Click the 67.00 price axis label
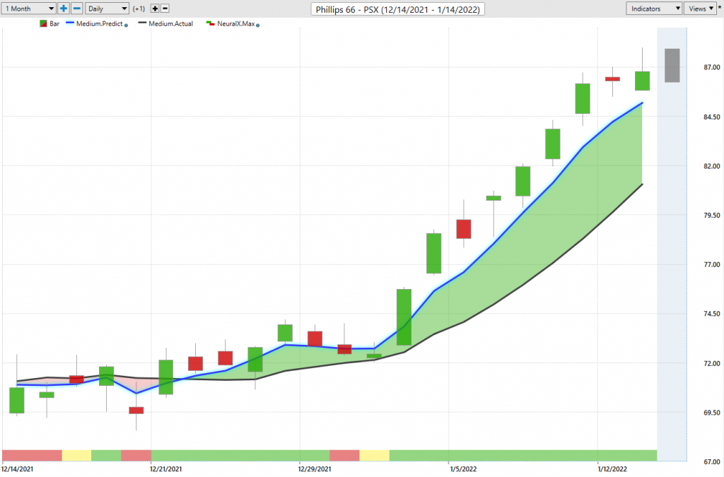The width and height of the screenshot is (724, 477). [711, 461]
